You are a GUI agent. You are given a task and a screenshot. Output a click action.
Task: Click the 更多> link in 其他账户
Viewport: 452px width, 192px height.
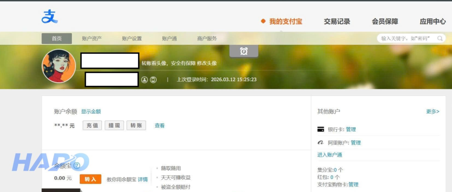point(433,111)
